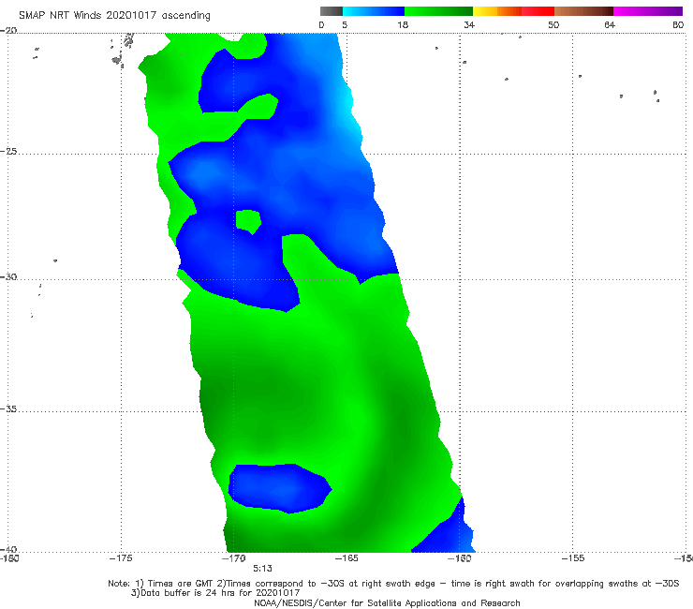
Task: Click the color bar label '18'
Action: click(x=403, y=25)
